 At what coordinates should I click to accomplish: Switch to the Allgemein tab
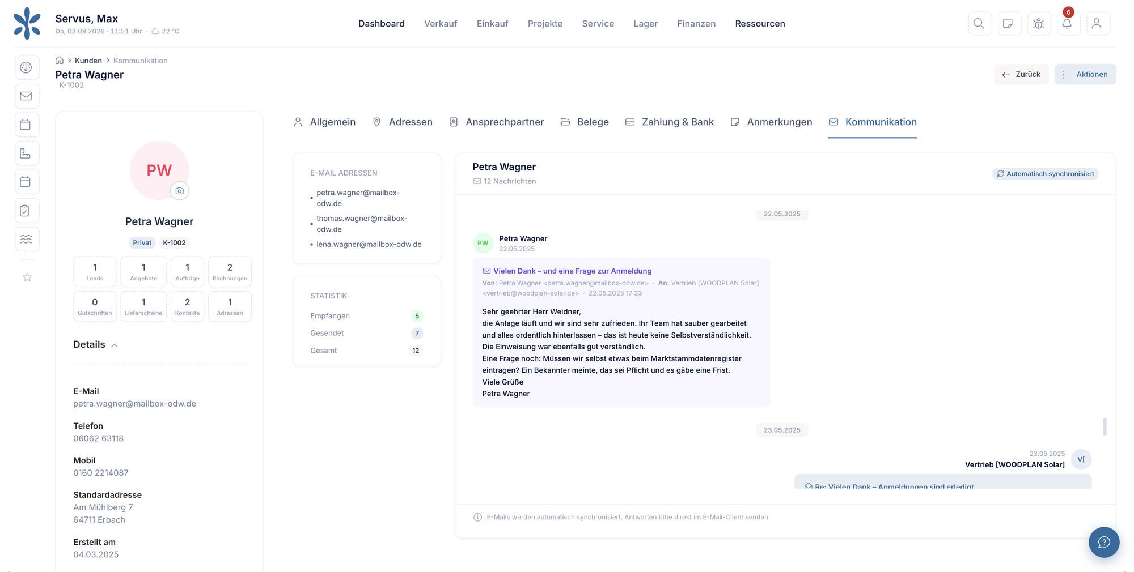coord(324,122)
